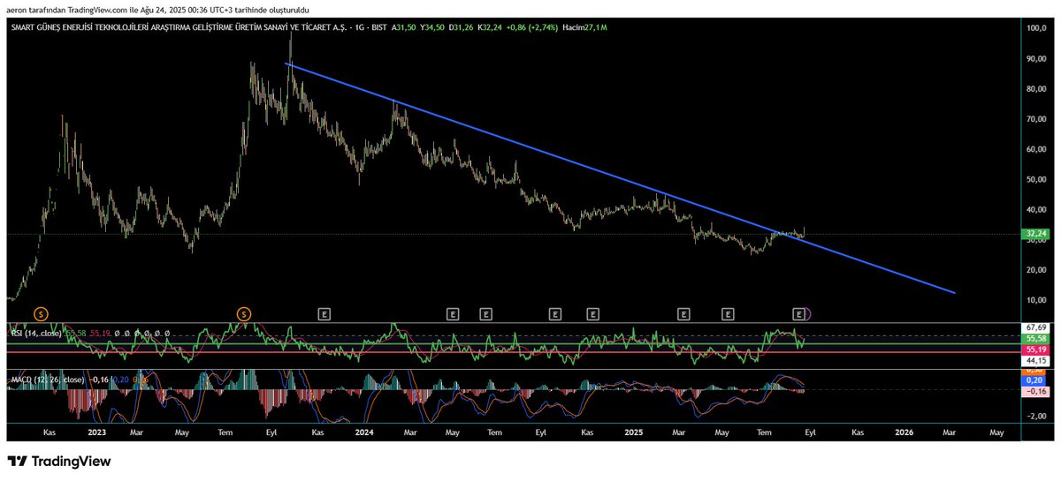Viewport: 1061px width, 481px height.
Task: Click the pink RSI value label 55,19
Action: pos(1034,349)
